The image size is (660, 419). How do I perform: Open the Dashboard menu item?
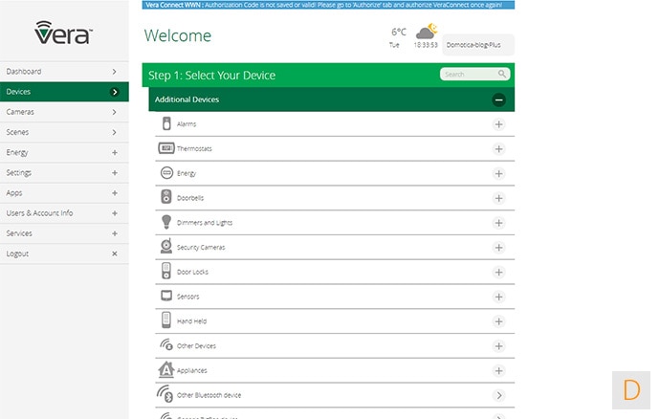(64, 71)
